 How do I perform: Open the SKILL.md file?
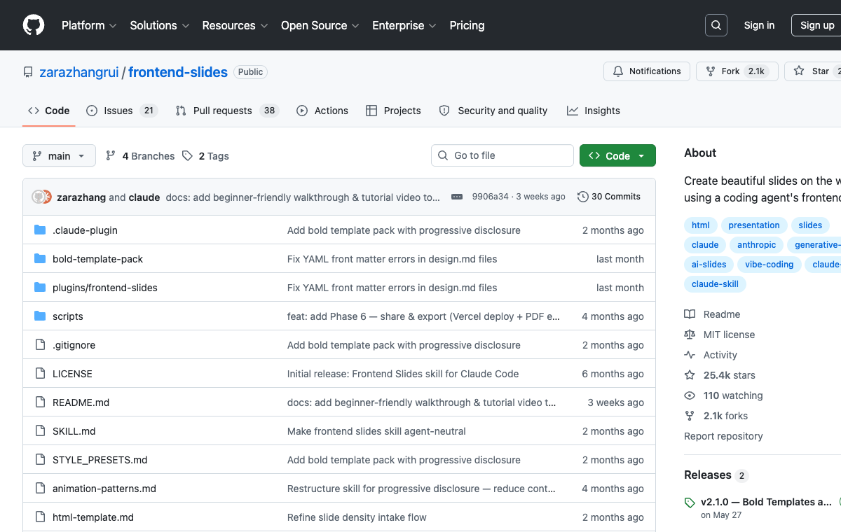[x=74, y=431]
